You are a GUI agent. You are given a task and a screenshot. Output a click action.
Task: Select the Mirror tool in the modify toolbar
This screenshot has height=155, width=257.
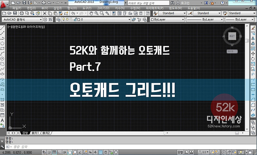click(x=253, y=38)
